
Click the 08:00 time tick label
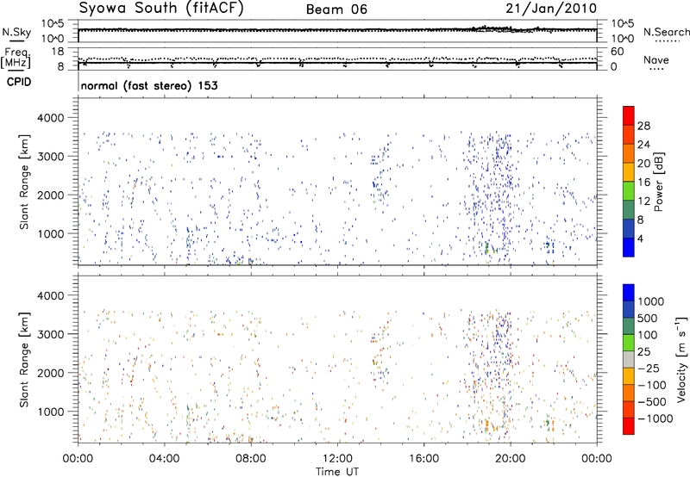pos(251,459)
